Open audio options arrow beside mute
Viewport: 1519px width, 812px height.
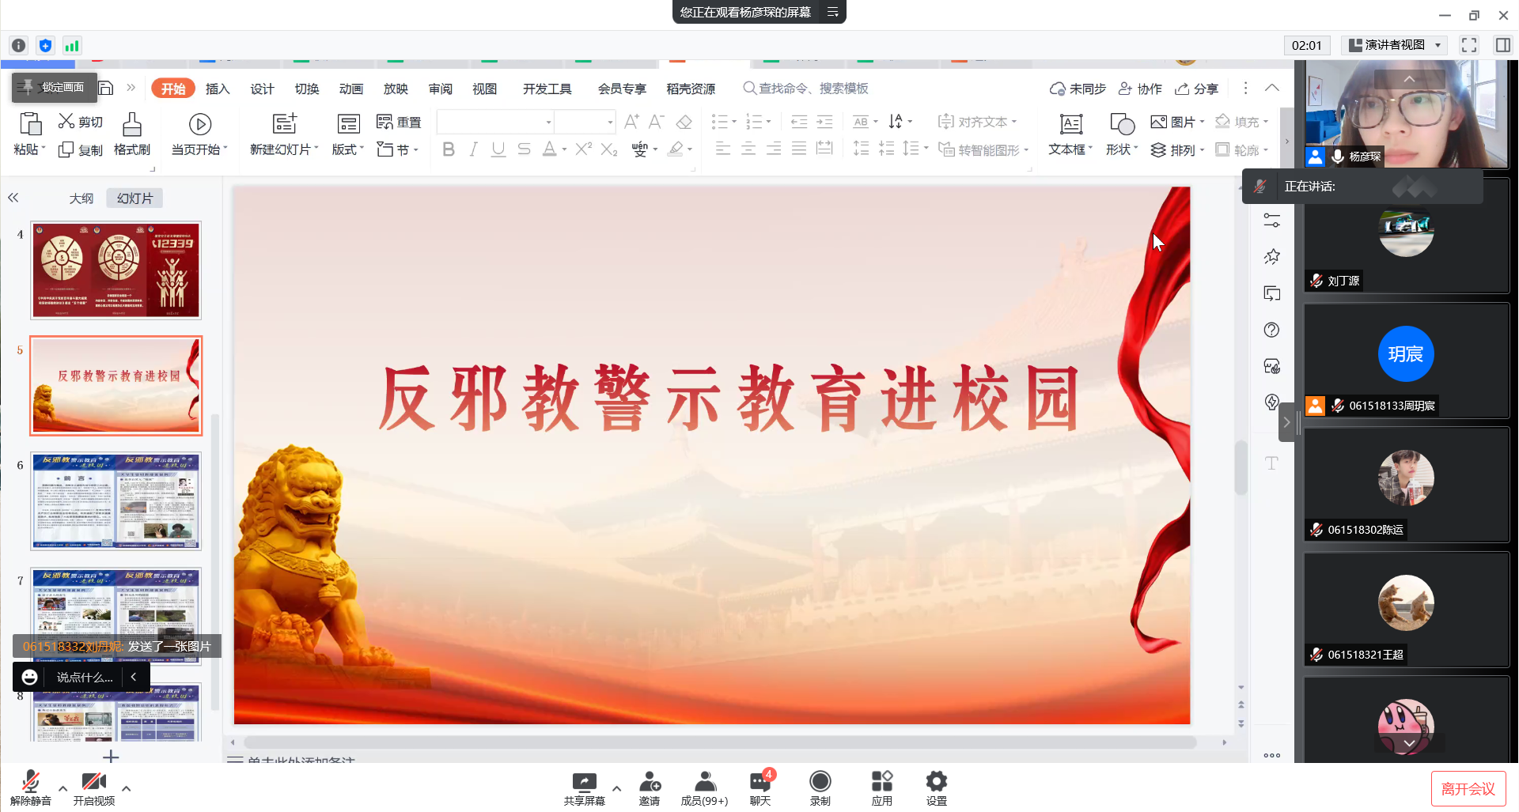tap(63, 788)
